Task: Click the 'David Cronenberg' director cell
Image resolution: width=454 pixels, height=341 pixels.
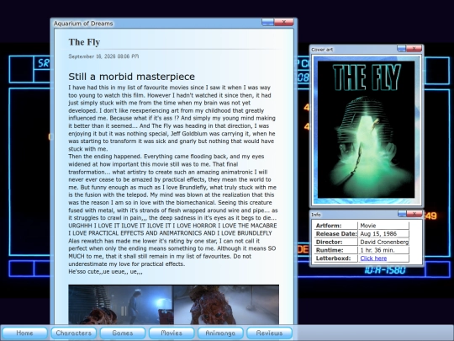Action: 383,242
